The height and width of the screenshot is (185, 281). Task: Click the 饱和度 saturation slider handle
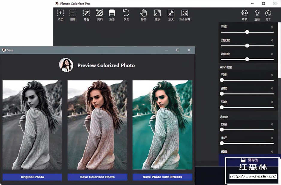[247, 59]
